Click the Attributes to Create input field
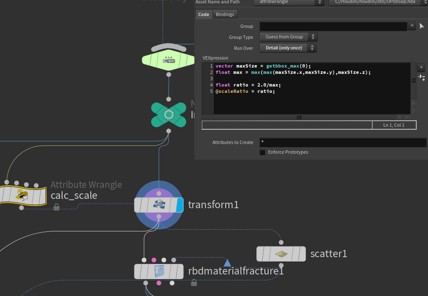The width and height of the screenshot is (428, 296). 342,143
